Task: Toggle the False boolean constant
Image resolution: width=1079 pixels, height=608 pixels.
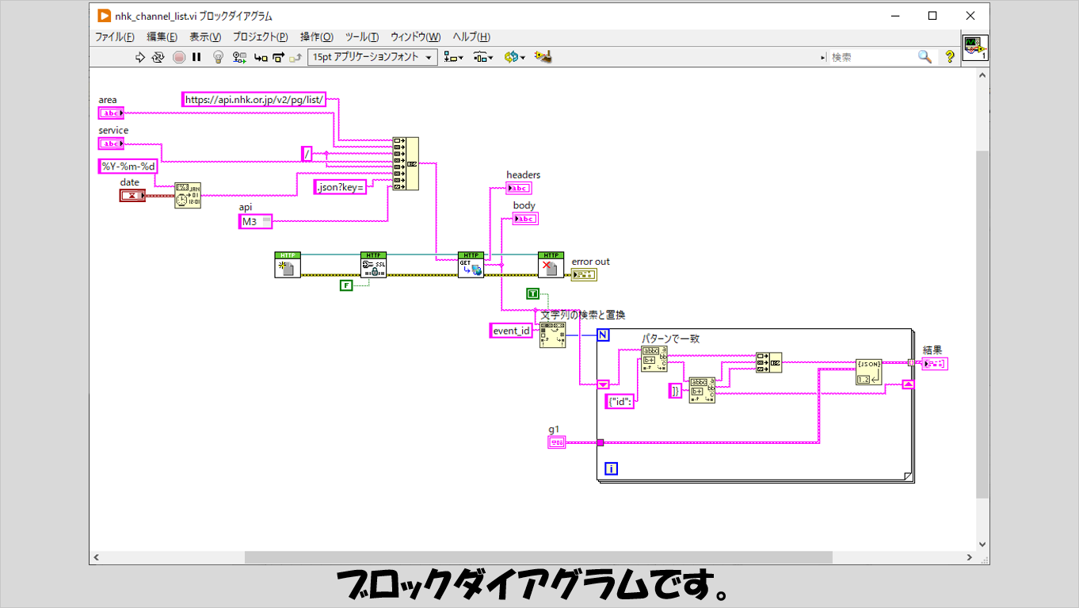Action: [345, 285]
